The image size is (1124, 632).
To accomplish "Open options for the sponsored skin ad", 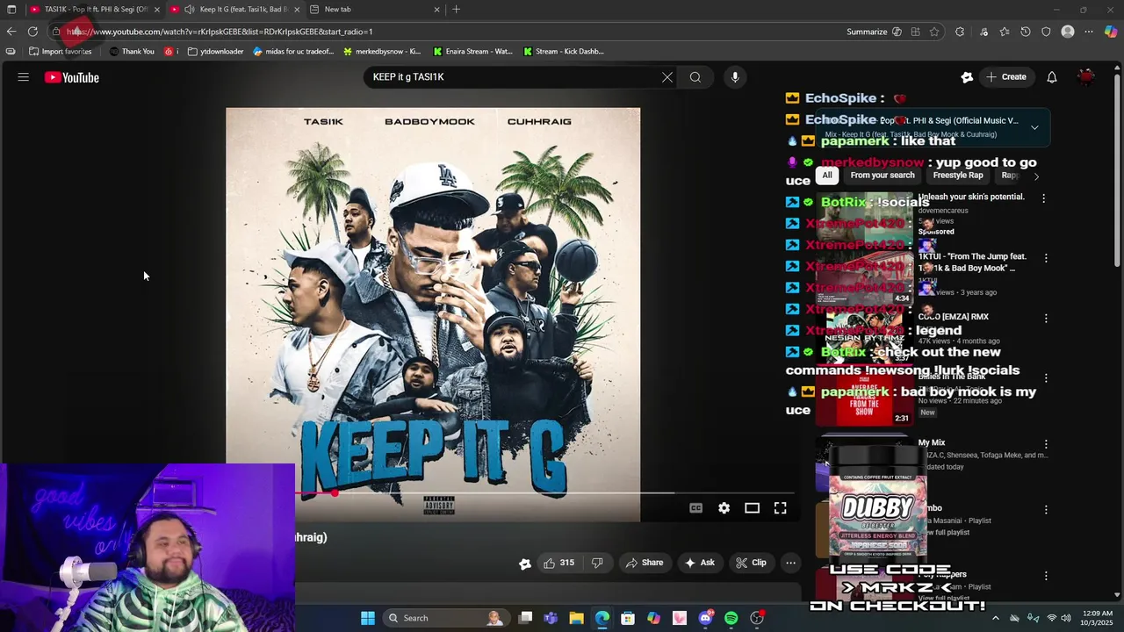I will click(x=1043, y=198).
